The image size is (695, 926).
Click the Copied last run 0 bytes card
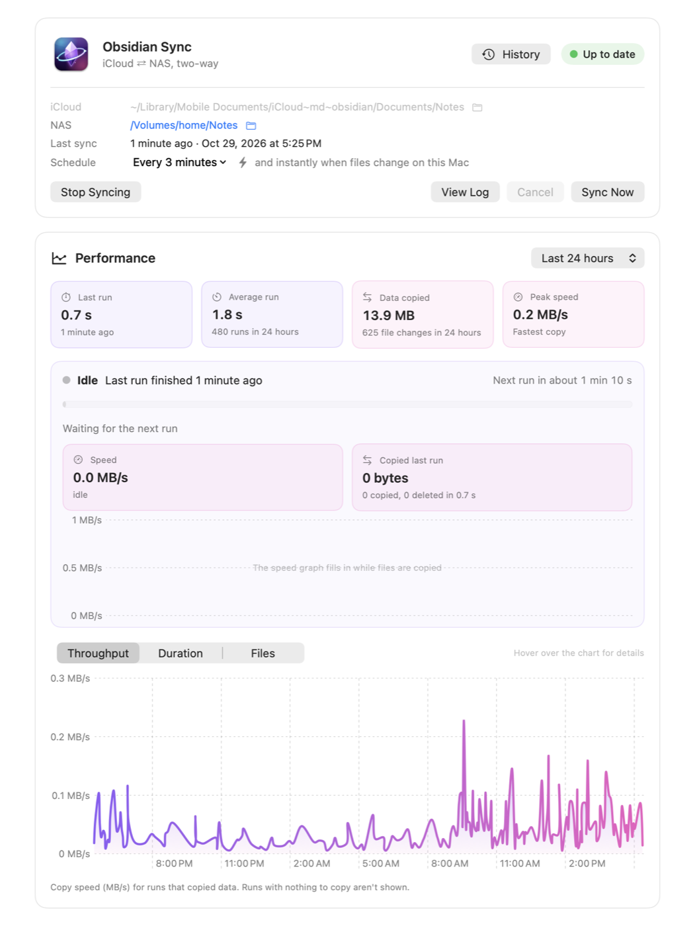[x=492, y=478]
